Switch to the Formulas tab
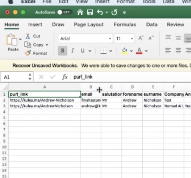This screenshot has width=191, height=178. 125,25
